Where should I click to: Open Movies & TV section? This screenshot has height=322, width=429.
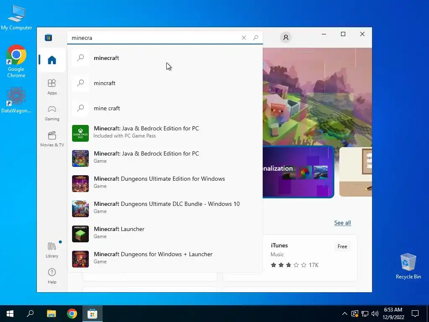52,139
